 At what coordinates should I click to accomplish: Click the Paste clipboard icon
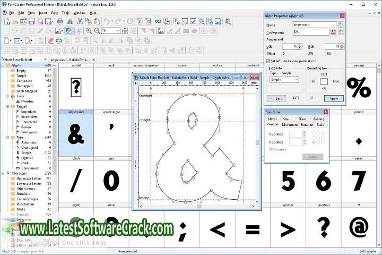(x=97, y=21)
